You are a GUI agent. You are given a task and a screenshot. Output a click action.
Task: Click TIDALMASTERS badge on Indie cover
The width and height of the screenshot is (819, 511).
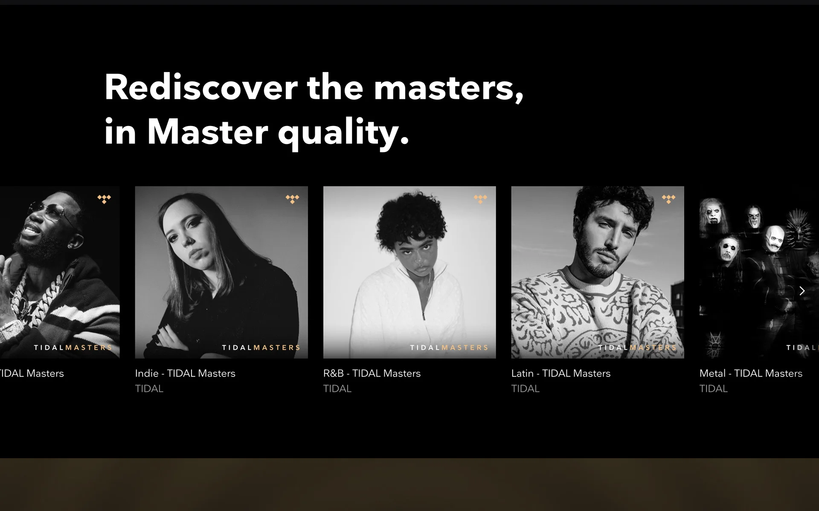pyautogui.click(x=261, y=347)
